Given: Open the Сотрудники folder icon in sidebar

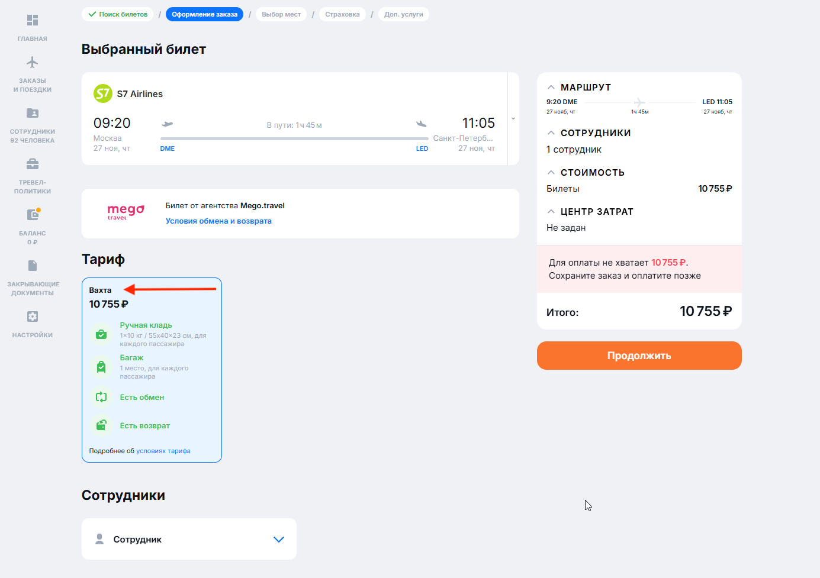Looking at the screenshot, I should 33,113.
